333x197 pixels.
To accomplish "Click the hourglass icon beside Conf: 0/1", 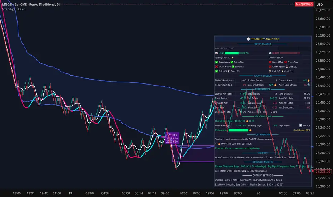I will 229,71.
